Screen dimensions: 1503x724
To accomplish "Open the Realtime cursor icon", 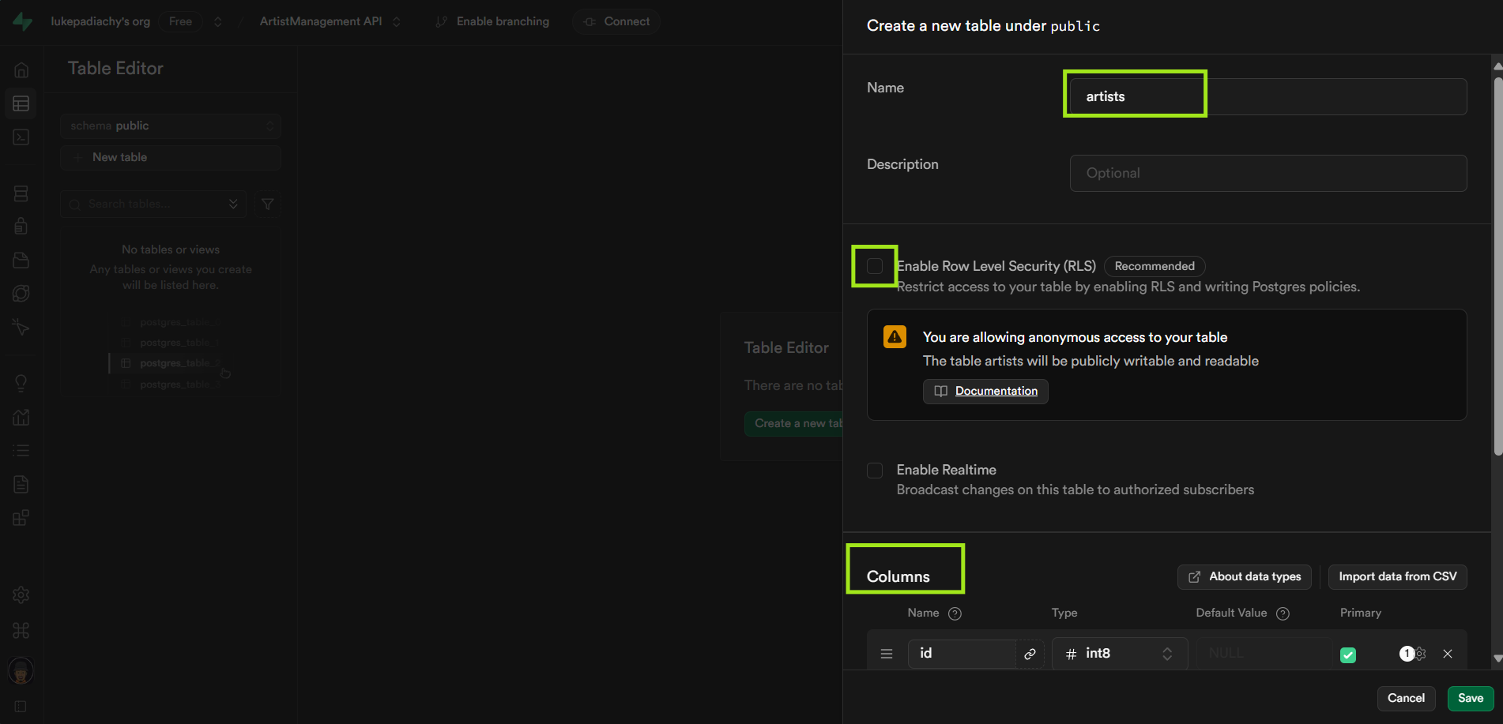I will [21, 327].
